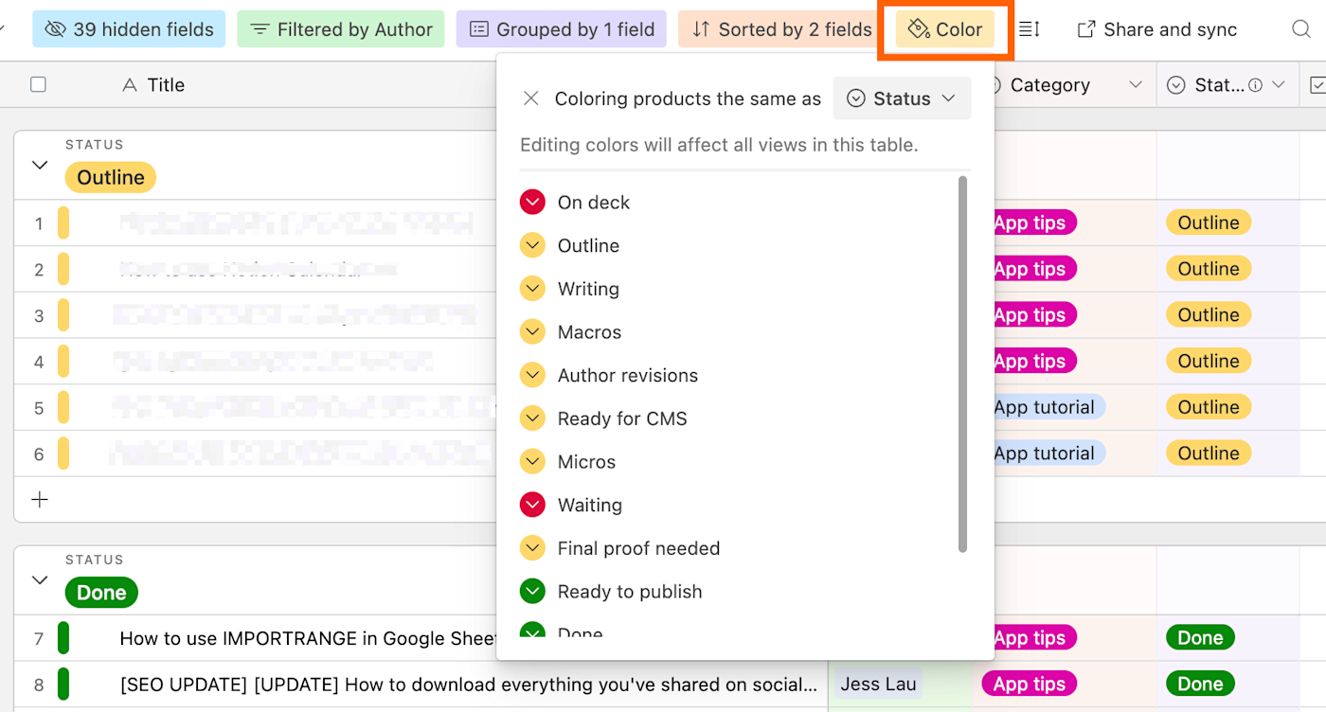1326x712 pixels.
Task: Click the plus icon to add row
Action: [40, 499]
